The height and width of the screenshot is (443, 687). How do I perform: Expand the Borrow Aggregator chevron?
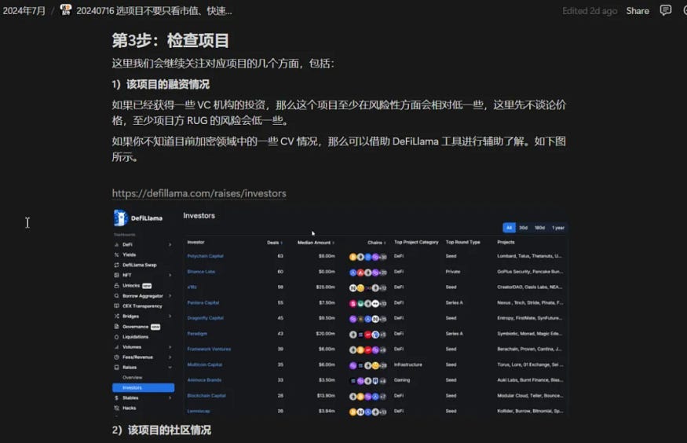[170, 296]
